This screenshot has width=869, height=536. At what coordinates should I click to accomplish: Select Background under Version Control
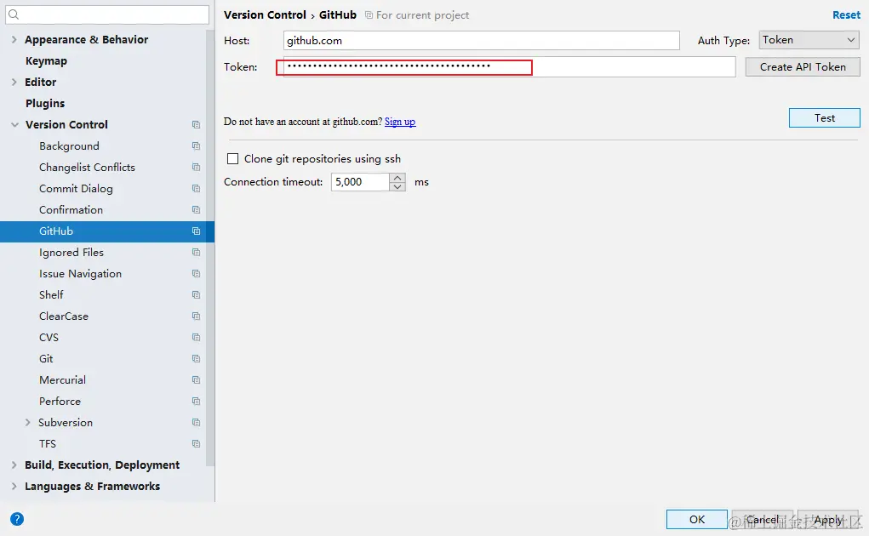[69, 146]
